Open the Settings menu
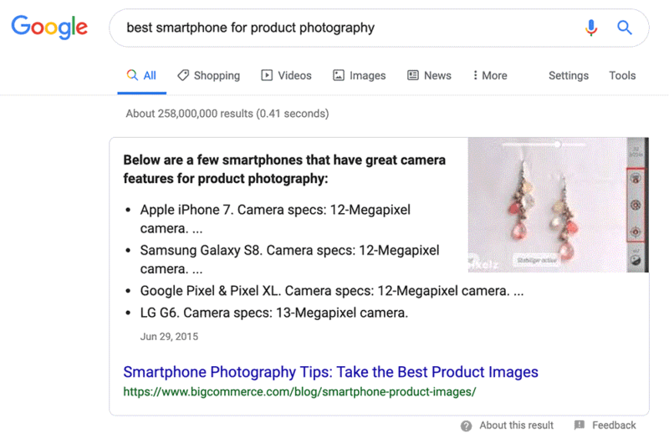 pyautogui.click(x=569, y=75)
